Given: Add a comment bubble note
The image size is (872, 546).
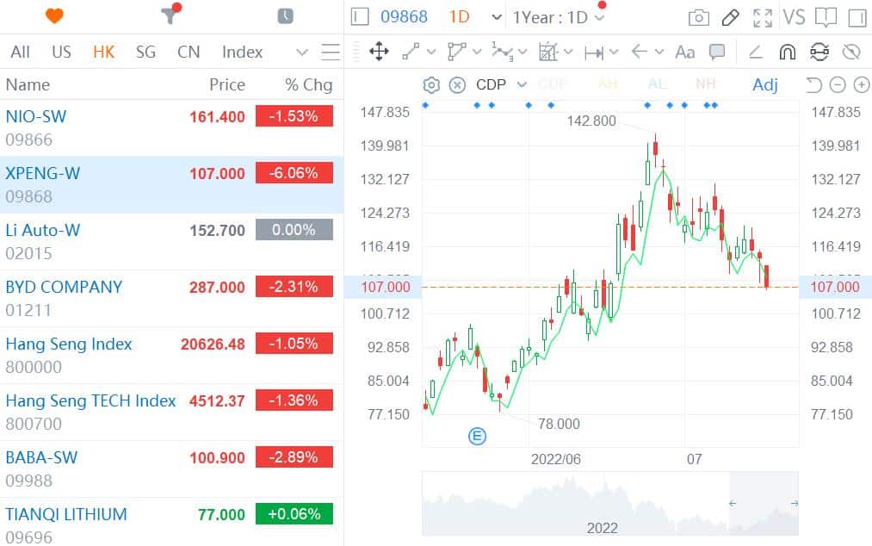Looking at the screenshot, I should coord(717,52).
